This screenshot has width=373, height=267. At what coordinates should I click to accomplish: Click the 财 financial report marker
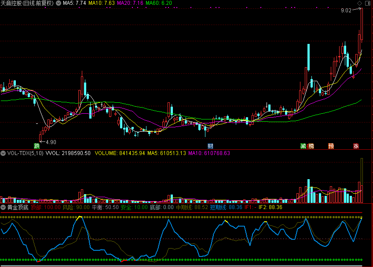[x=210, y=146]
